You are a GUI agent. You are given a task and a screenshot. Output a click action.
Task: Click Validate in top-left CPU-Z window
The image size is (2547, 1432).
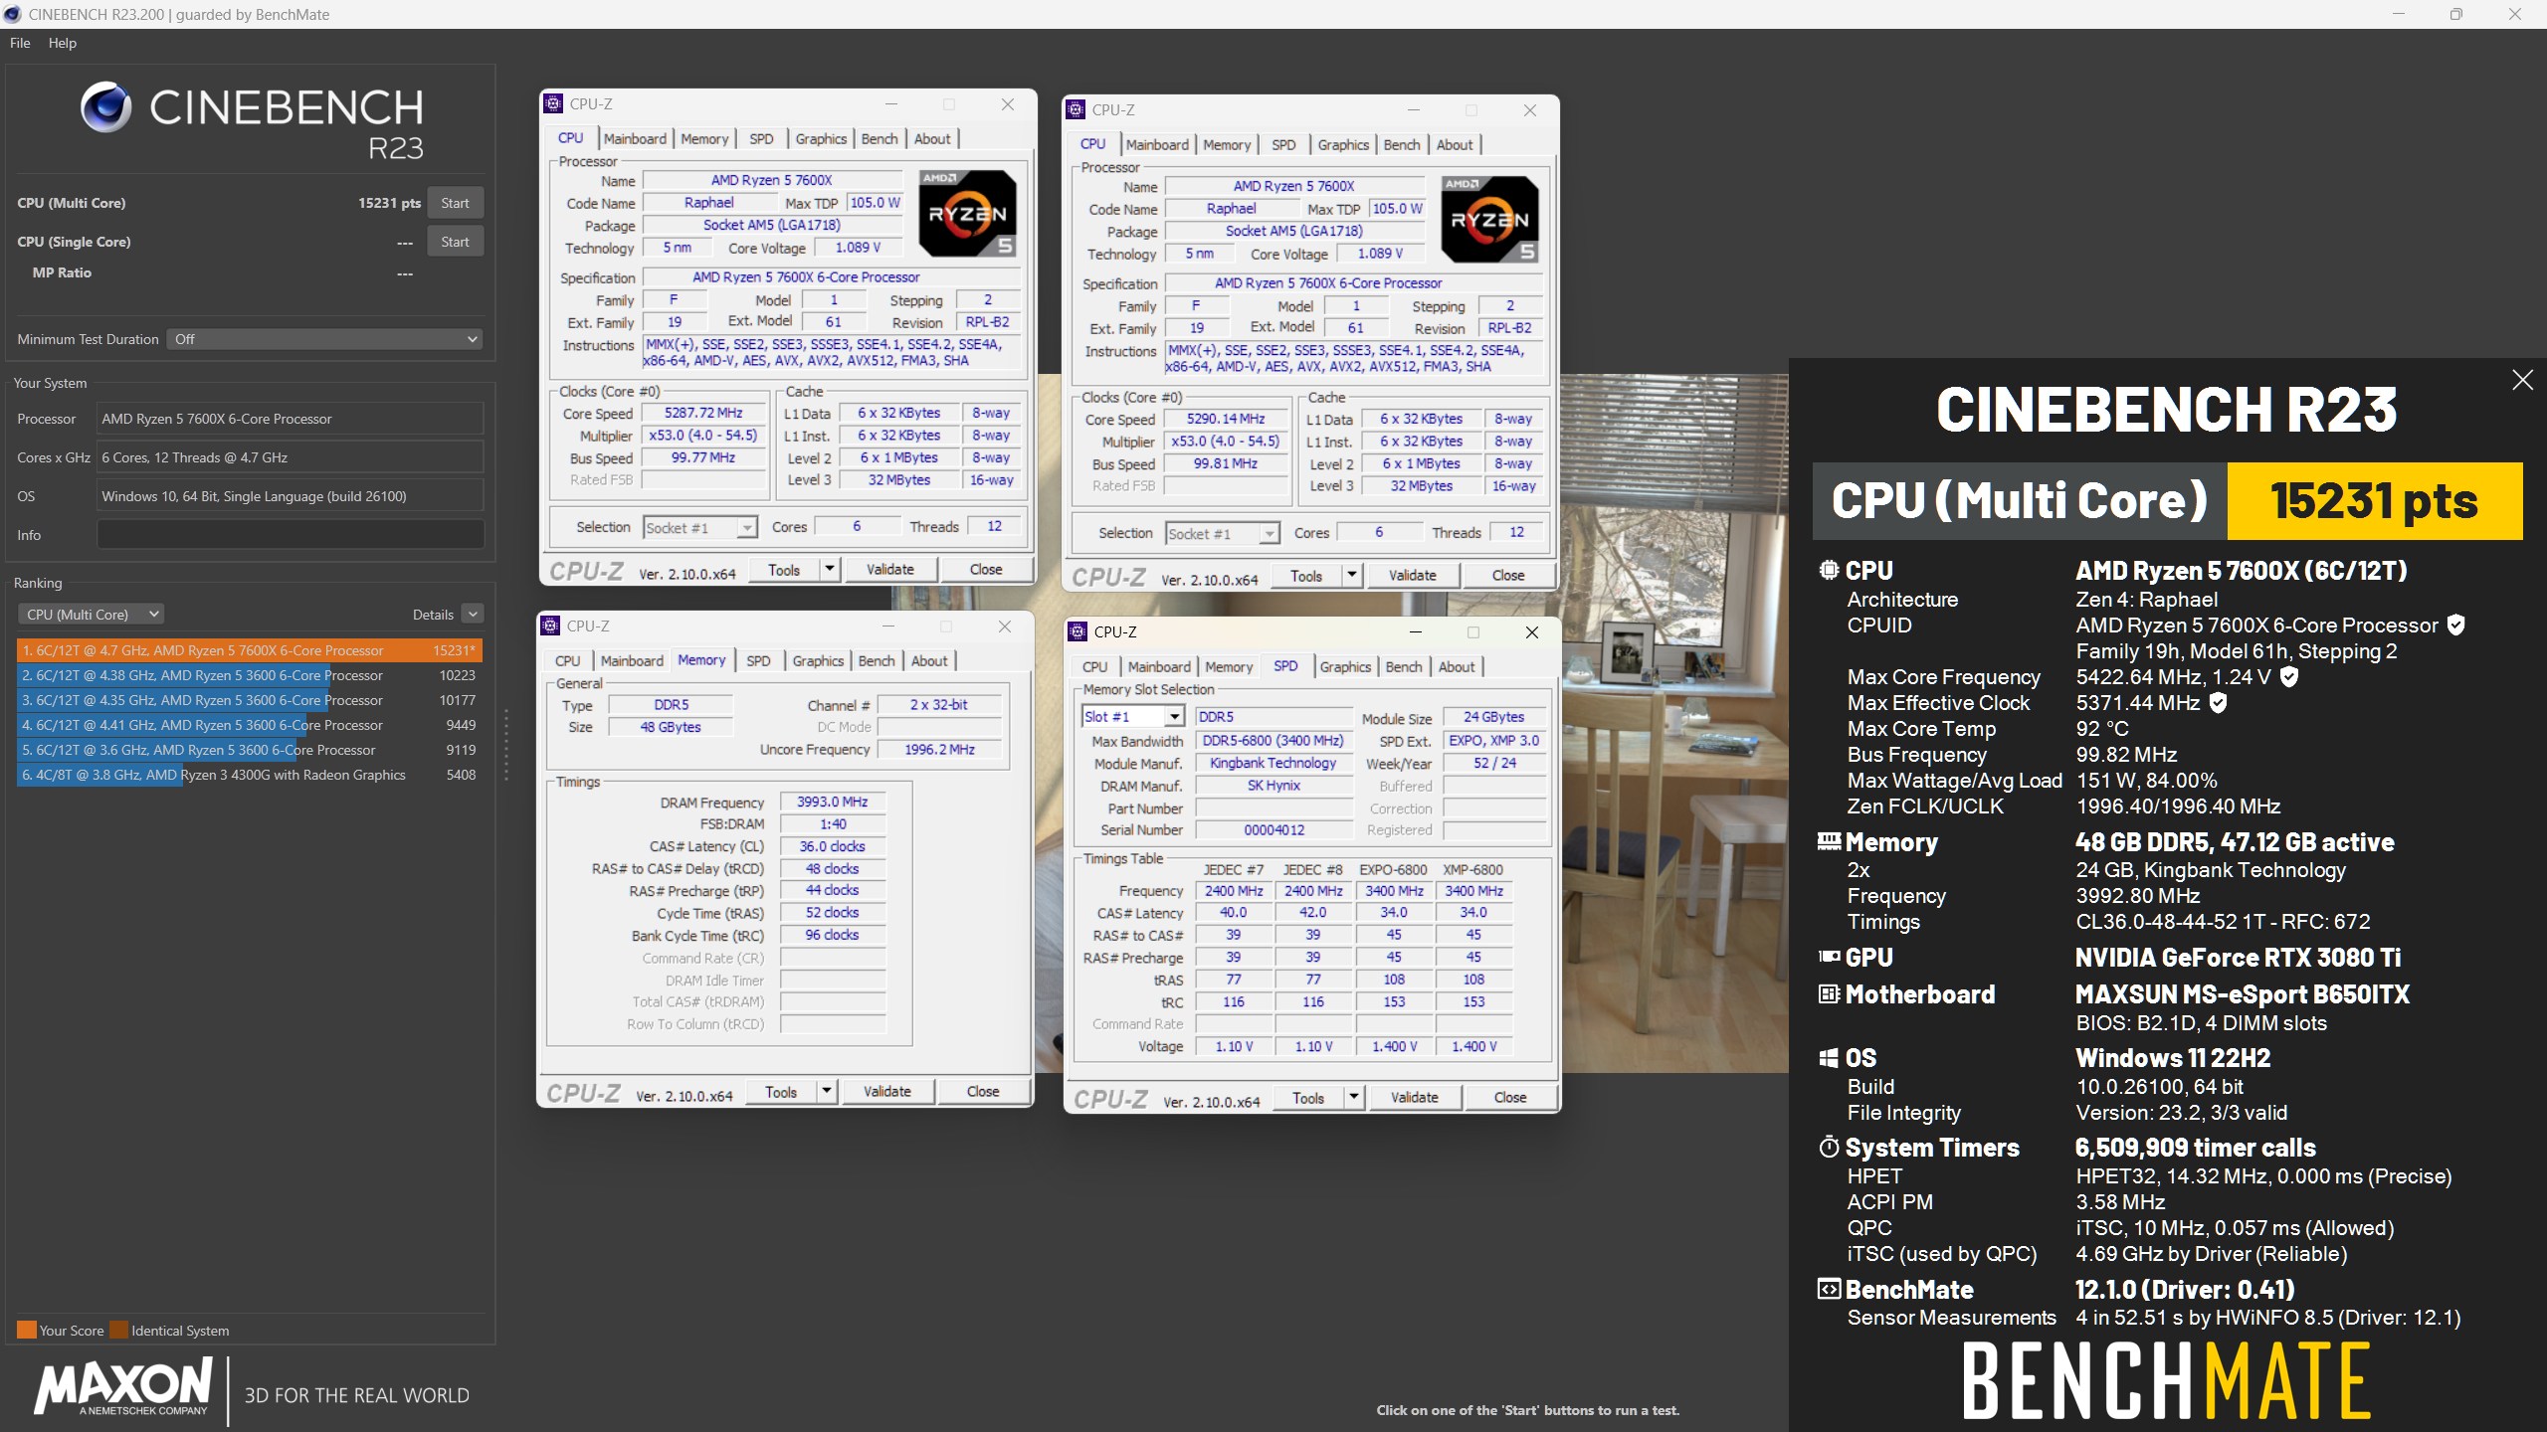coord(889,569)
